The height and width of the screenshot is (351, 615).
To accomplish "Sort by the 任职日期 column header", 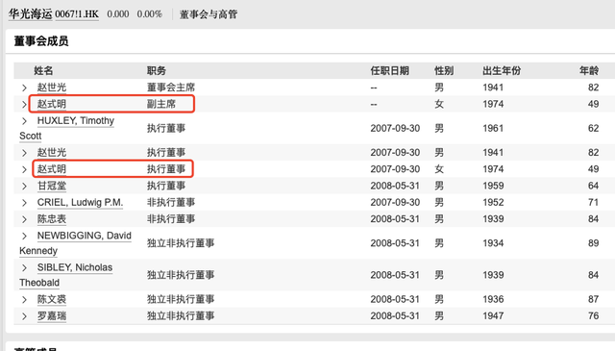I will [389, 70].
